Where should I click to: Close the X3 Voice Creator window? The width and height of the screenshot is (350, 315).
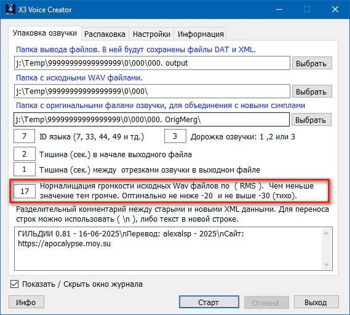pyautogui.click(x=335, y=10)
